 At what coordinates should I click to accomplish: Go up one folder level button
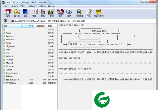[x=6, y=21]
